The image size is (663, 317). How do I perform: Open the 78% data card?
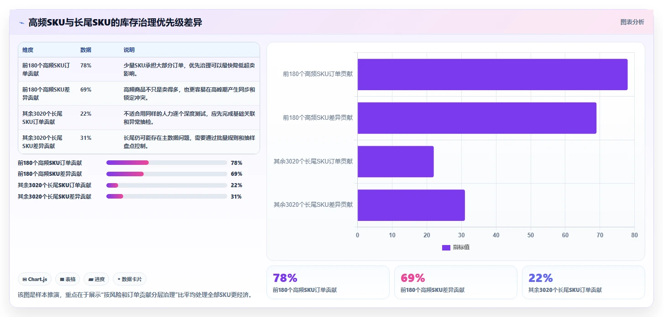[x=328, y=282]
